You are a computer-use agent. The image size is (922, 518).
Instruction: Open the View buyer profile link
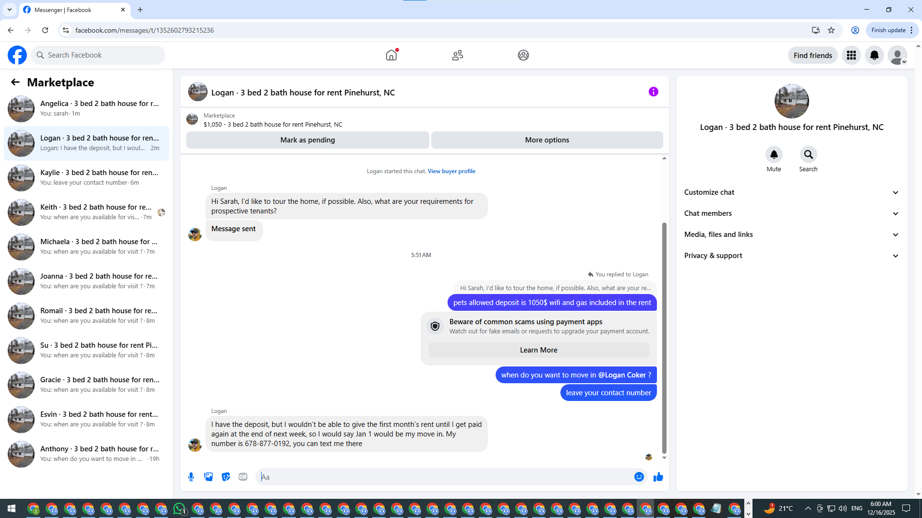tap(451, 171)
